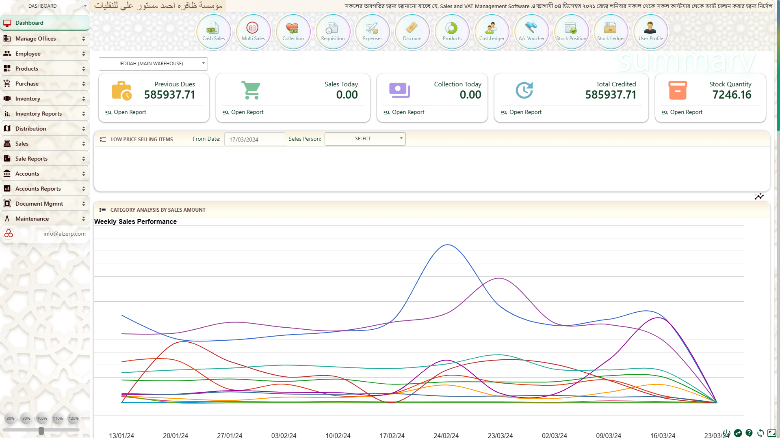
Task: Select Dashboard in the sidebar
Action: tap(45, 23)
